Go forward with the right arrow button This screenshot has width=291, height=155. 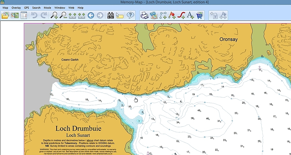tap(100, 15)
